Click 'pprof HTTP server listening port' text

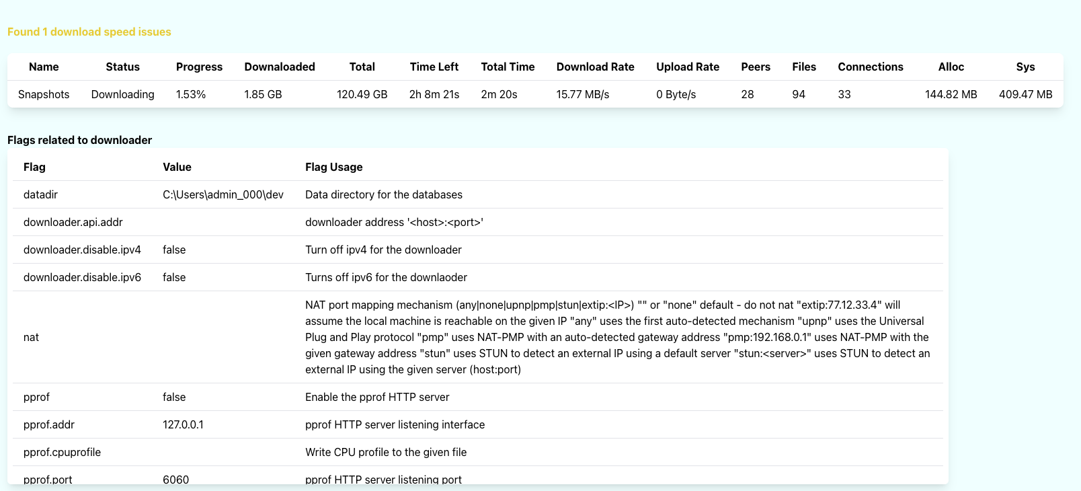(383, 480)
